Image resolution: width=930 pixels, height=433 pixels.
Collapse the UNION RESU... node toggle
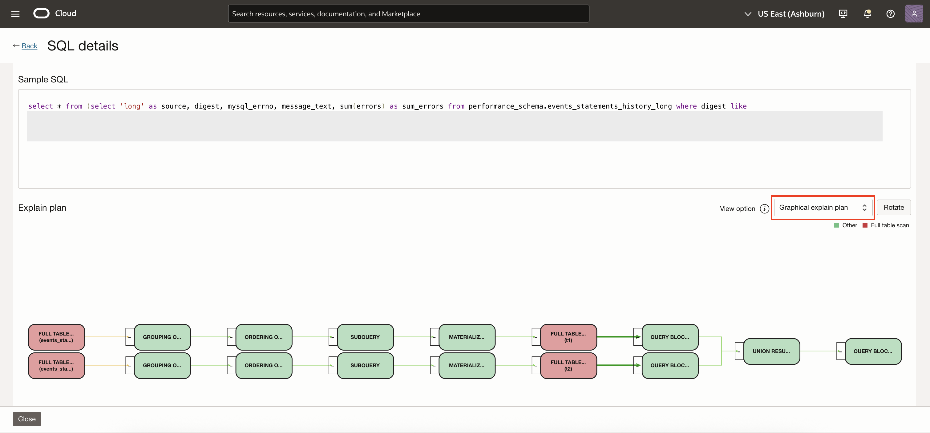coord(739,351)
